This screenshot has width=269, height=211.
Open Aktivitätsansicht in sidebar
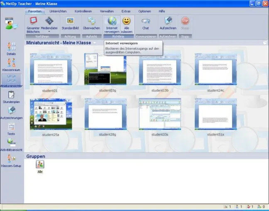pos(11,145)
